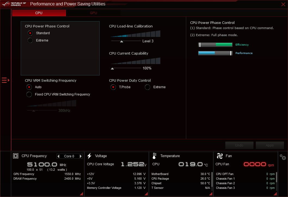Click the ROG Republic of Gamers logo
Viewport: 288px width, 197px height.
click(14, 4)
